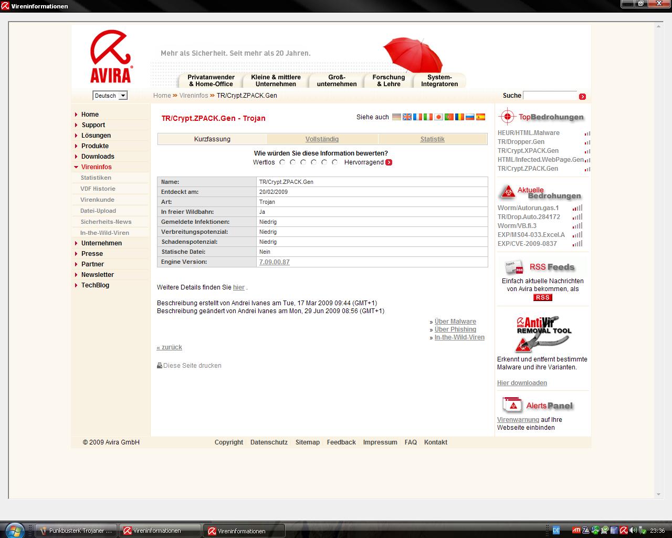Open the Windows Start orb
Screen dimensions: 672x538
point(15,530)
